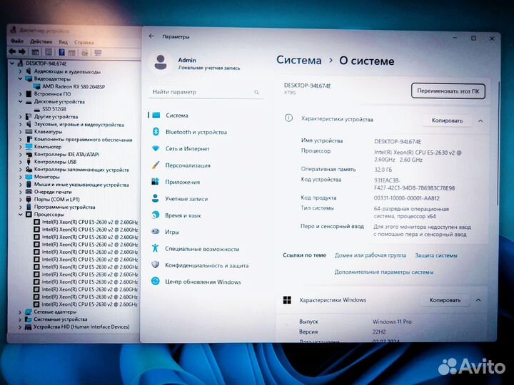Select Устройства HID (Human Interface Devices)
This screenshot has width=514, height=385.
[81, 327]
